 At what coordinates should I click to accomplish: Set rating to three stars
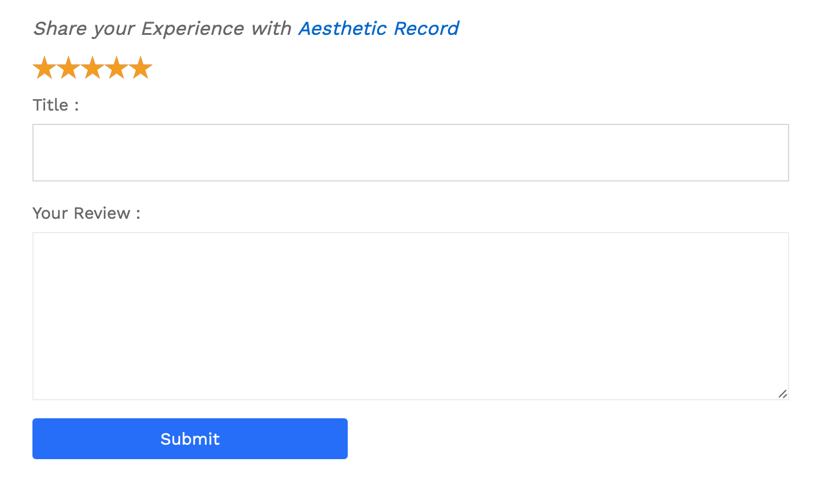tap(92, 69)
